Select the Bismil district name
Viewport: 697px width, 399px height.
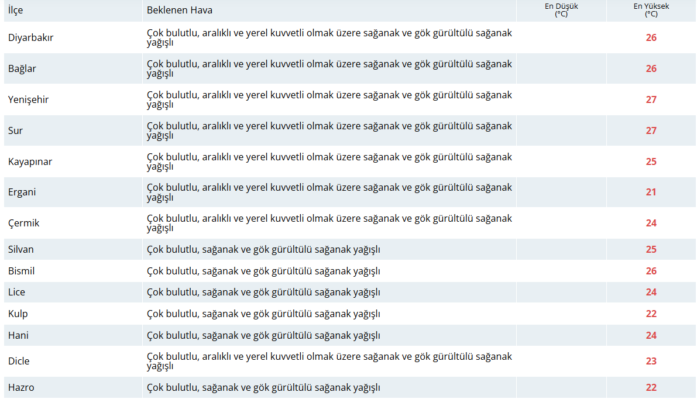point(21,271)
